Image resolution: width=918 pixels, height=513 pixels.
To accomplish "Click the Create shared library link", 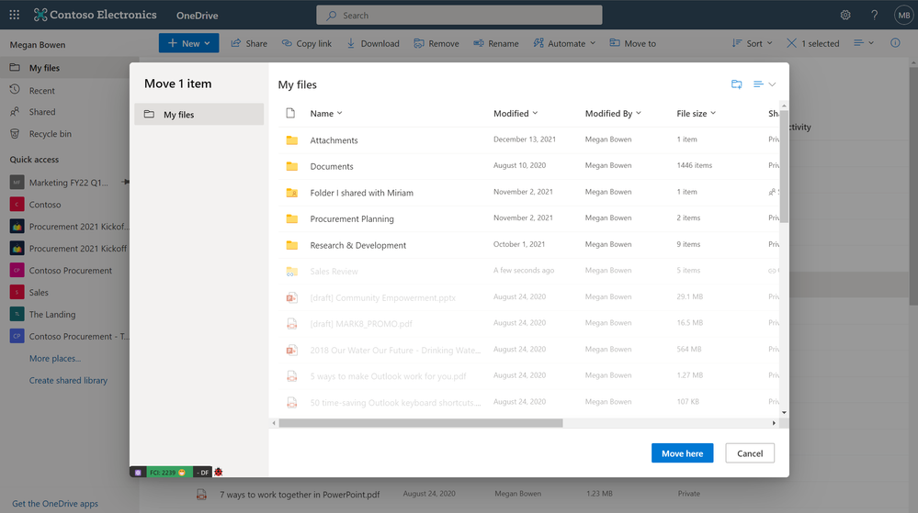I will pos(69,380).
